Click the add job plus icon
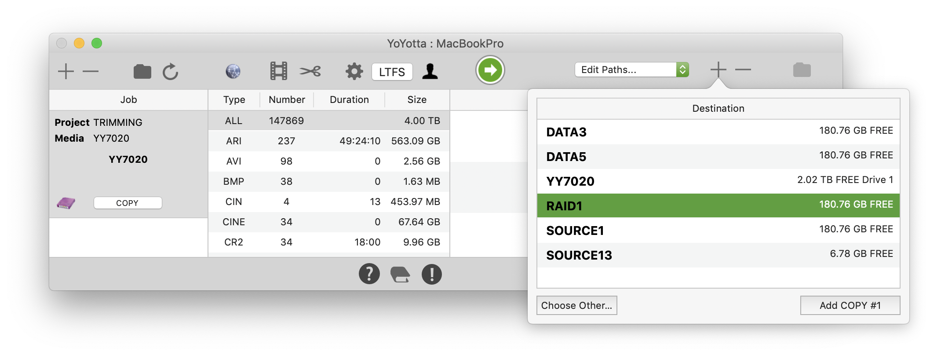Screen dimensions: 941x359 66,71
